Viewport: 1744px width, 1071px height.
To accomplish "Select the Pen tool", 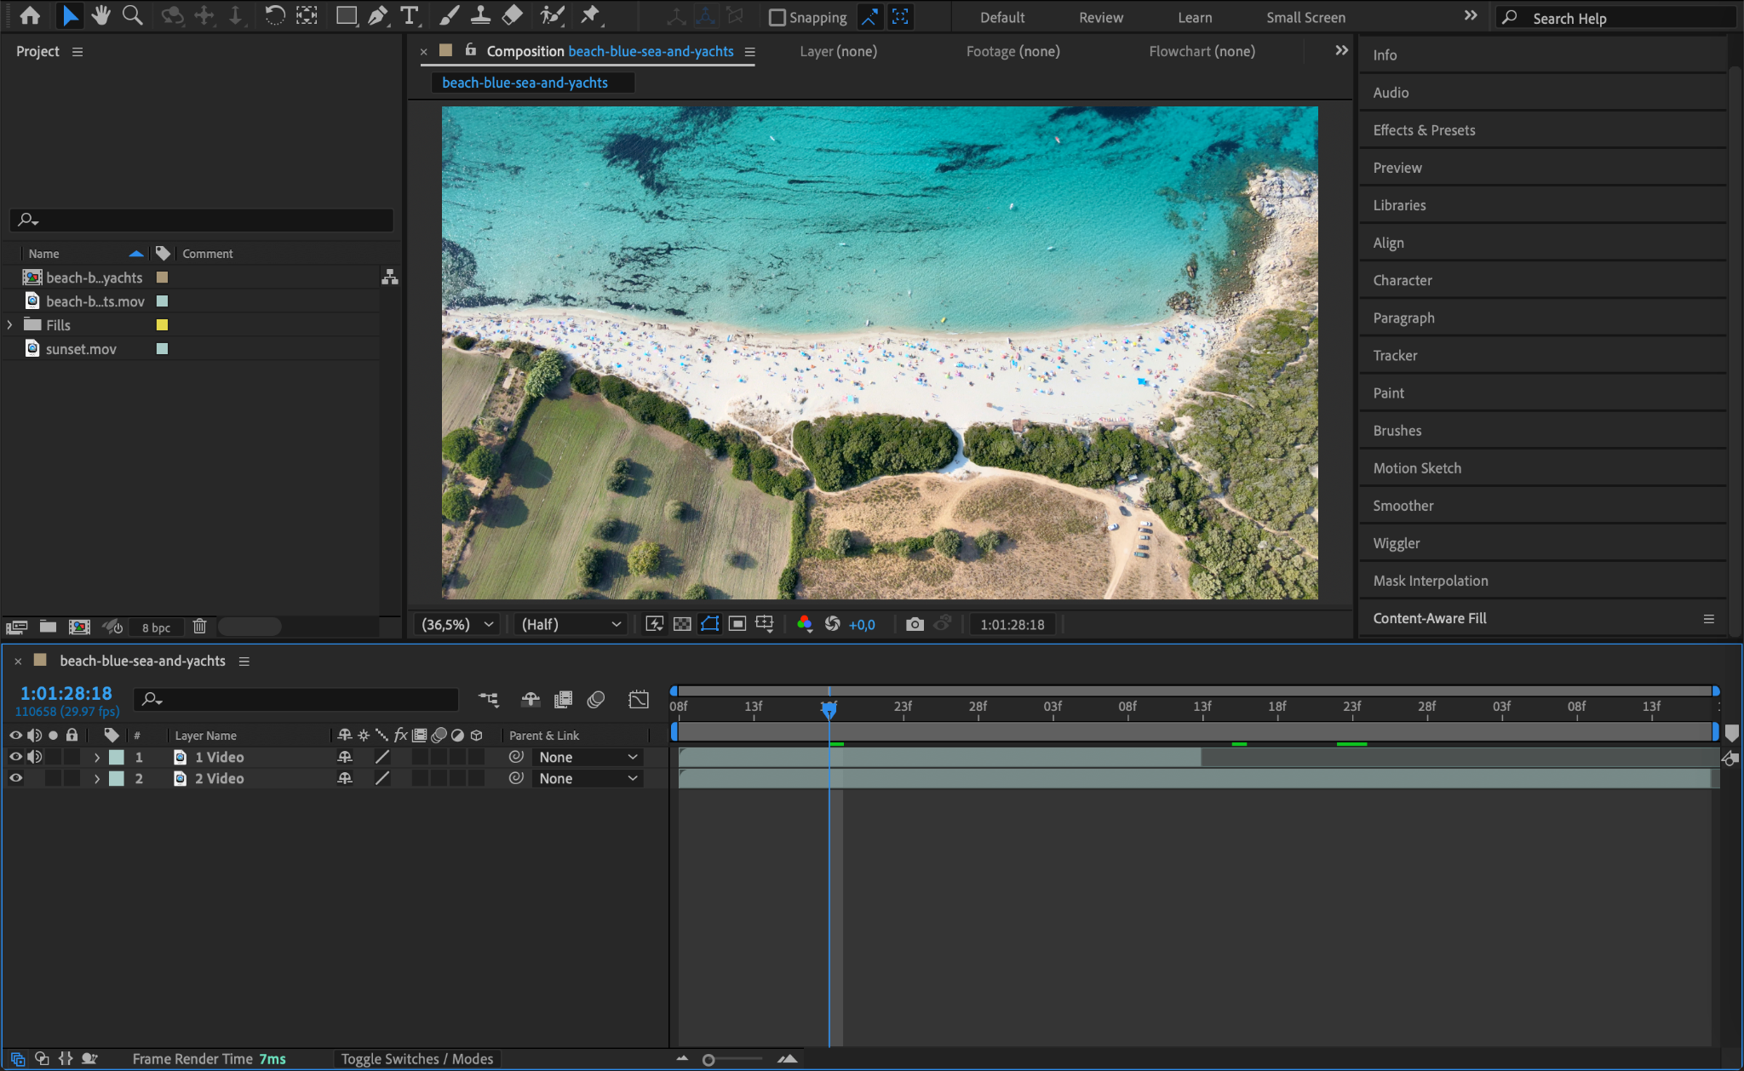I will click(377, 15).
